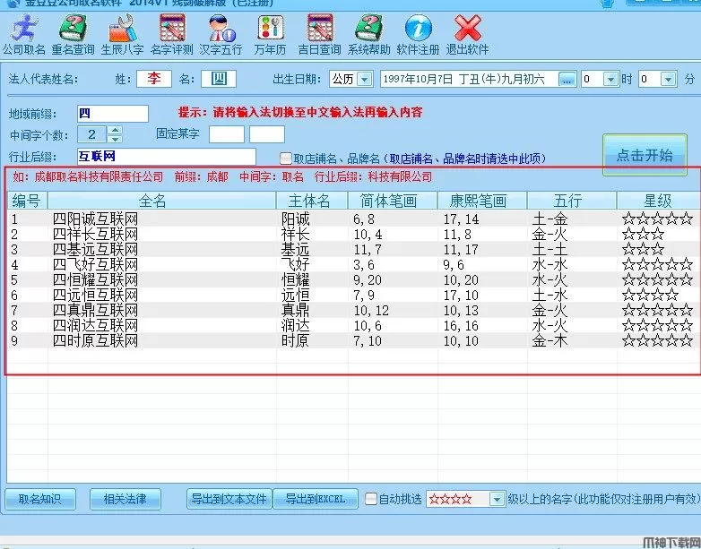Image resolution: width=701 pixels, height=549 pixels.
Task: Expand the 公历 calendar type dropdown
Action: coord(364,79)
